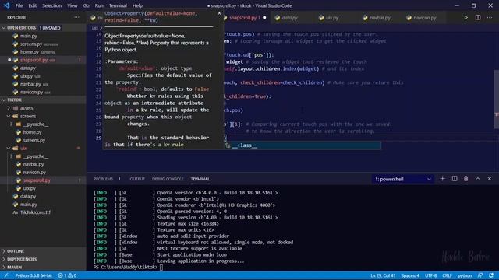This screenshot has width=499, height=280.
Task: Click the feedback icon in status bar
Action: click(x=480, y=275)
